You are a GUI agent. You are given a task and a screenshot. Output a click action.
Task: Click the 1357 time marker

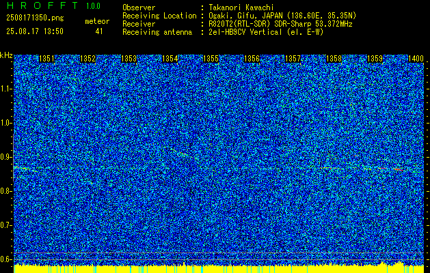tap(293, 59)
